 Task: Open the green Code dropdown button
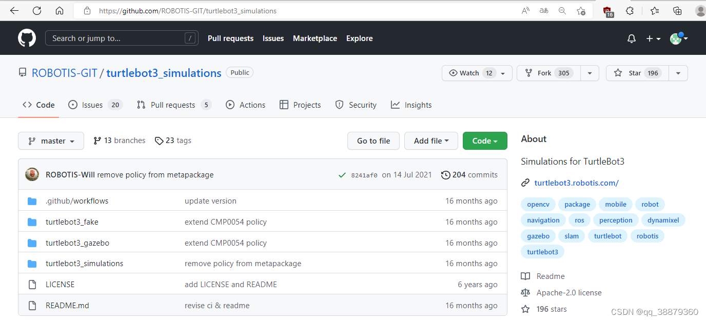tap(485, 141)
